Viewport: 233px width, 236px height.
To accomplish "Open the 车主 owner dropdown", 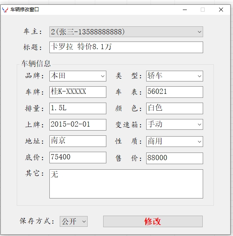I will [x=126, y=32].
